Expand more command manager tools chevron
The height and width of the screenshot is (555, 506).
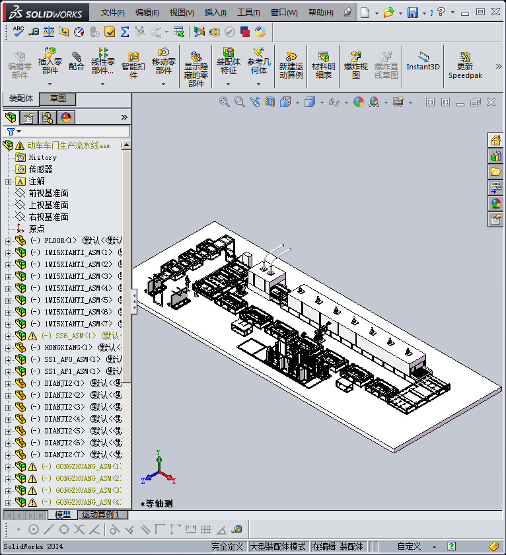click(x=499, y=66)
